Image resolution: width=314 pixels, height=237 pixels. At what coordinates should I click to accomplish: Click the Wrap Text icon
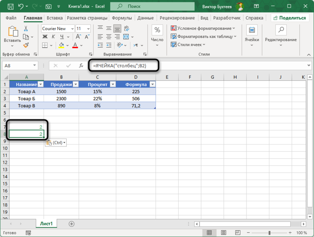tap(126, 29)
